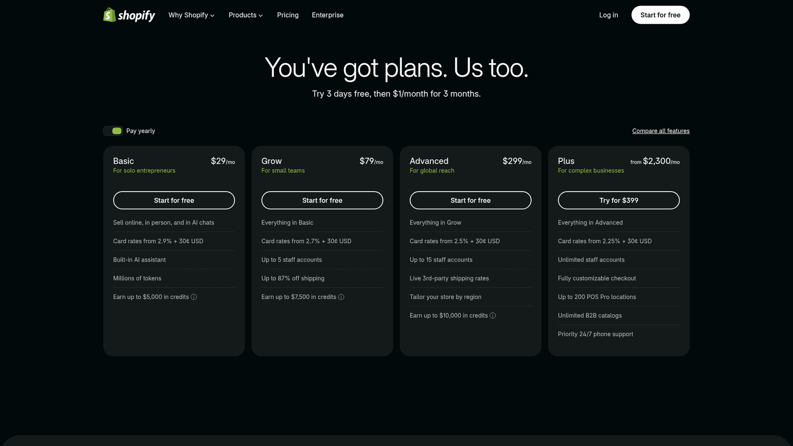Start the Grow plan for free
Screen dimensions: 793x446
click(x=322, y=200)
